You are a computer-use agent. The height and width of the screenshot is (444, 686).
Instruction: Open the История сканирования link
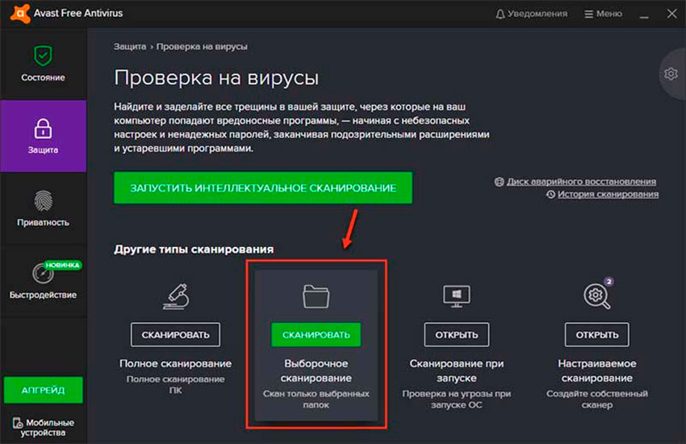tap(608, 194)
